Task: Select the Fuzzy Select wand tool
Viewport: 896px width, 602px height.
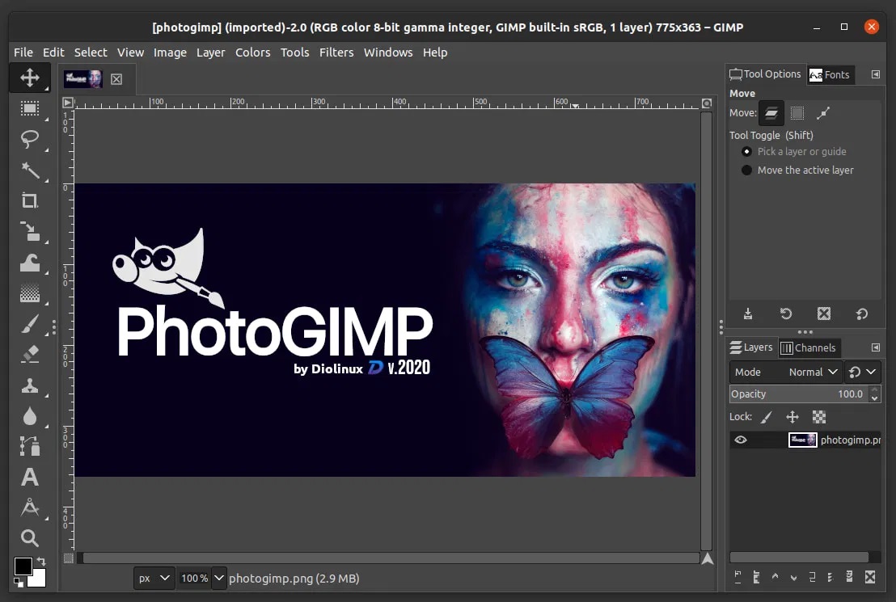Action: 30,170
